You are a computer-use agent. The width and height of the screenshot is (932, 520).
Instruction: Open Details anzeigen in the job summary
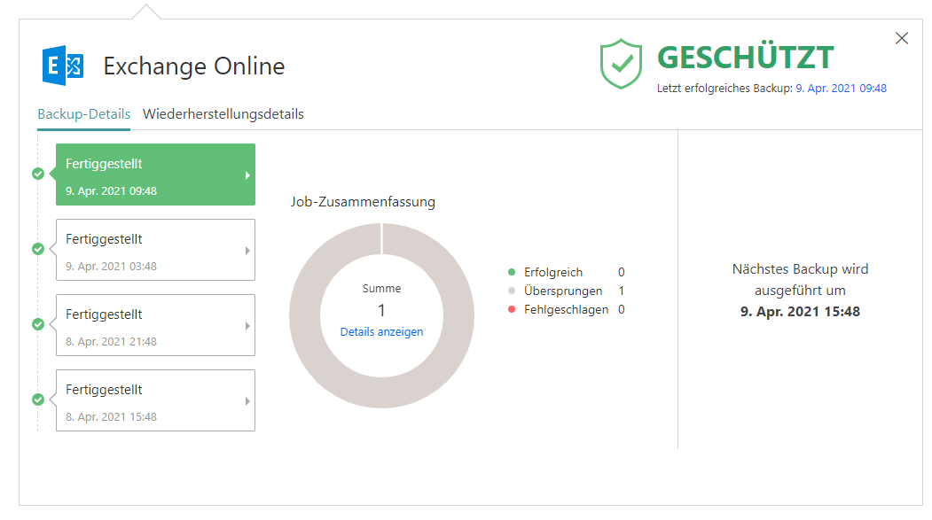[381, 331]
